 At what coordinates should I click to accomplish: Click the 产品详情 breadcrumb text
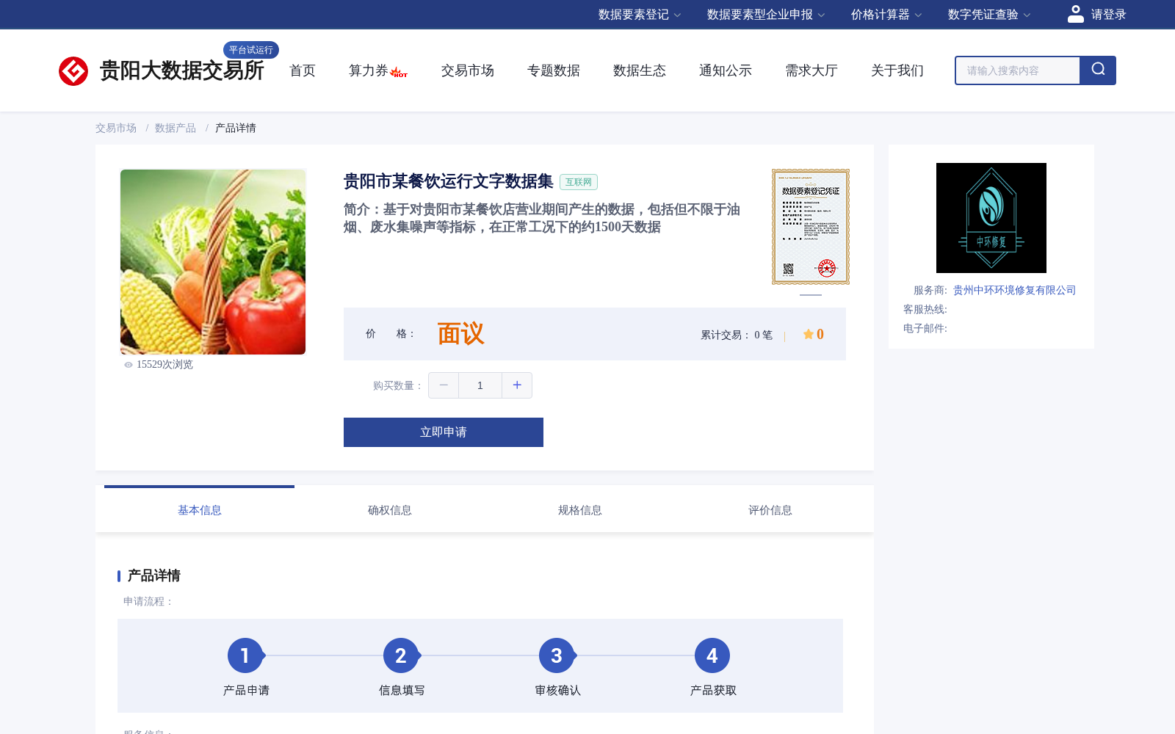tap(236, 128)
